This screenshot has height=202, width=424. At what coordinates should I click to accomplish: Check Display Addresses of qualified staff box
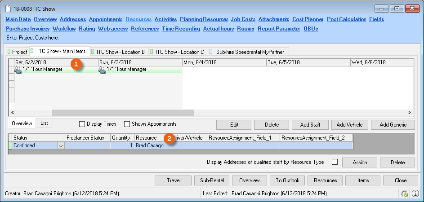click(335, 162)
